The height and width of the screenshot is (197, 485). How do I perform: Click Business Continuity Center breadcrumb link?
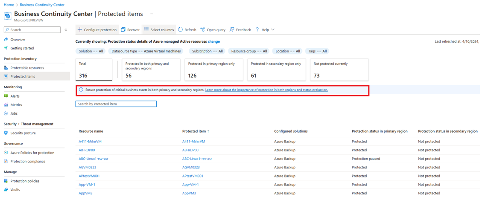[42, 5]
